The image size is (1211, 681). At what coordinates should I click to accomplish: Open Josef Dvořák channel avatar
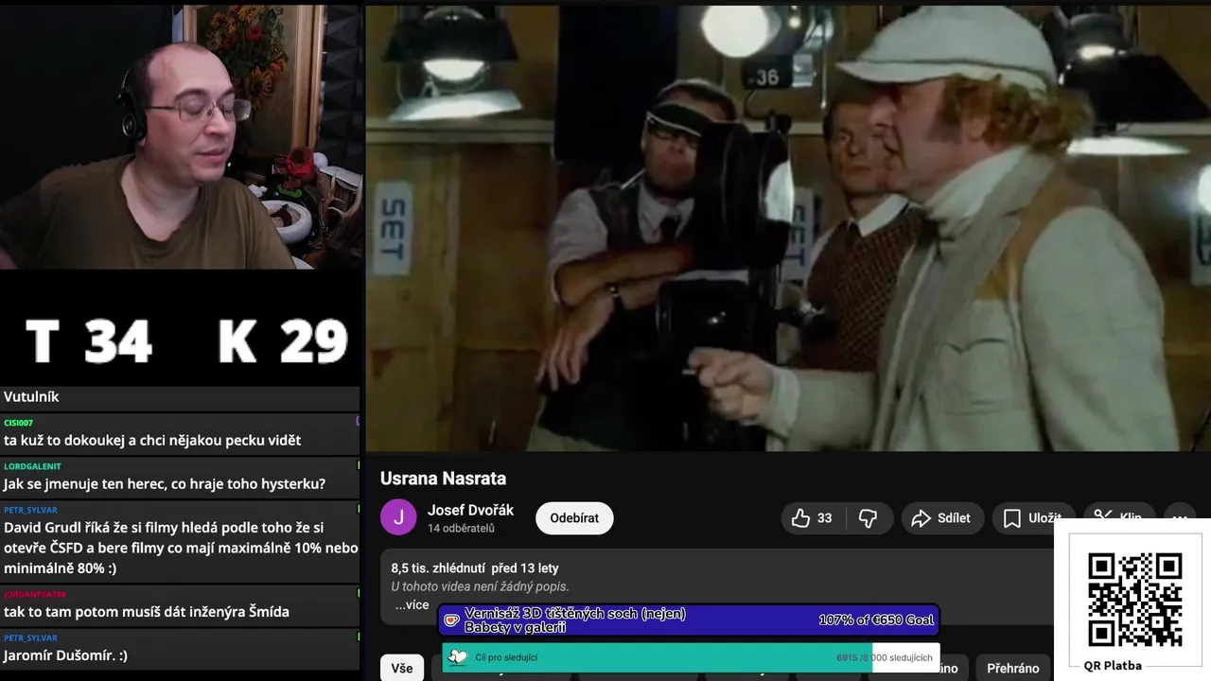[x=398, y=517]
